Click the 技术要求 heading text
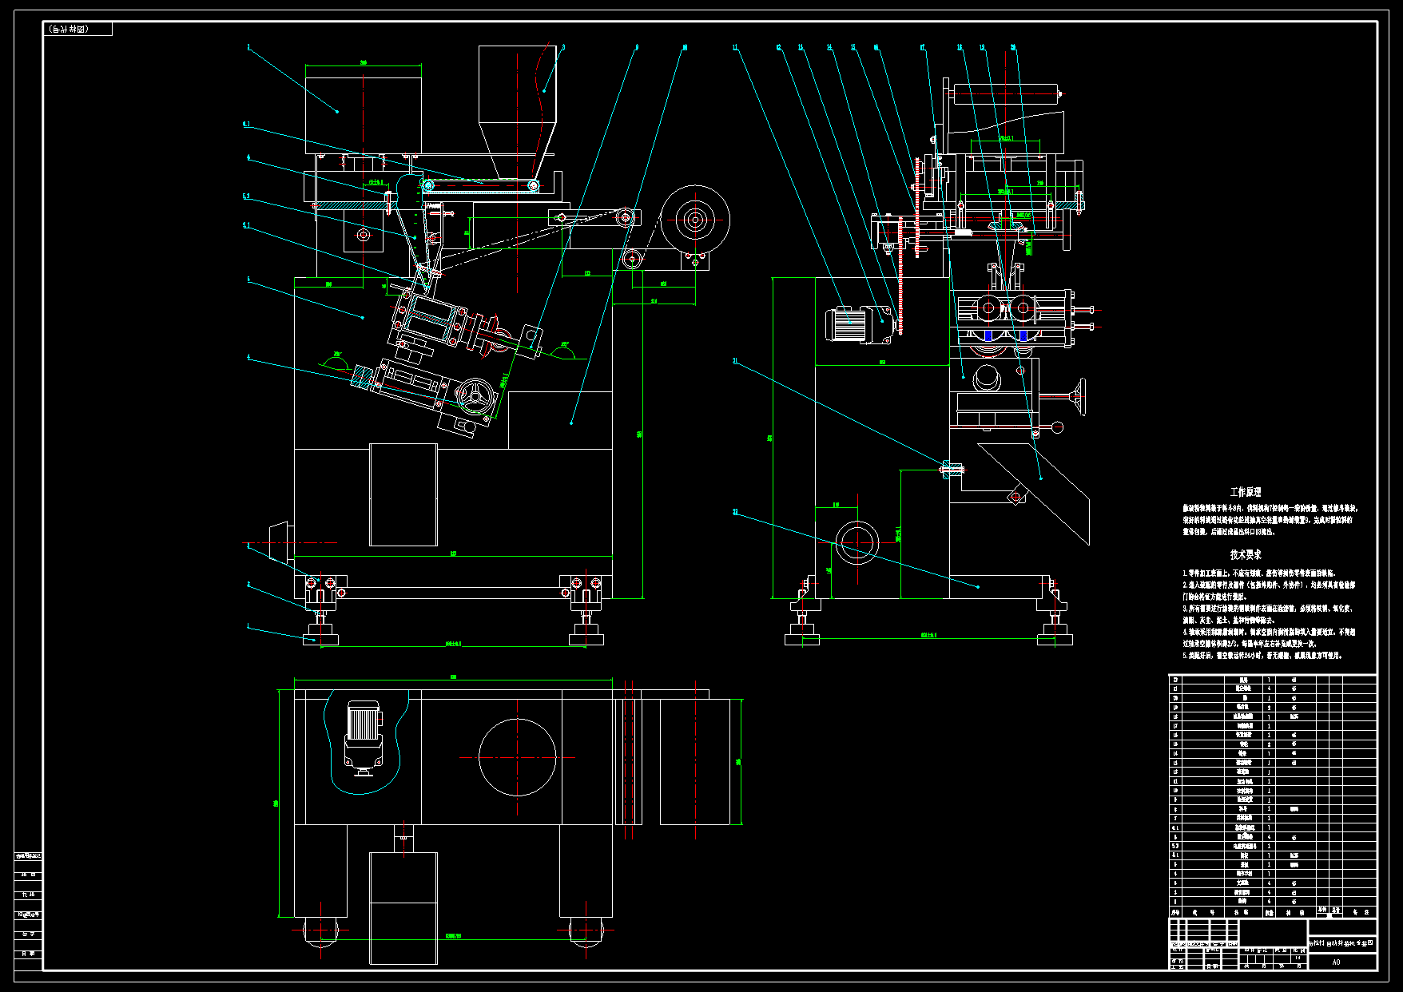Image resolution: width=1403 pixels, height=992 pixels. [1245, 554]
